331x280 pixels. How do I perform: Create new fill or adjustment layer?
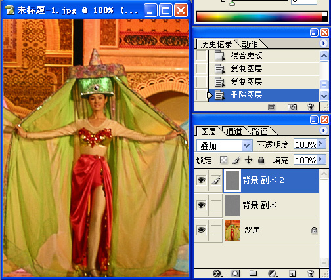[273, 273]
